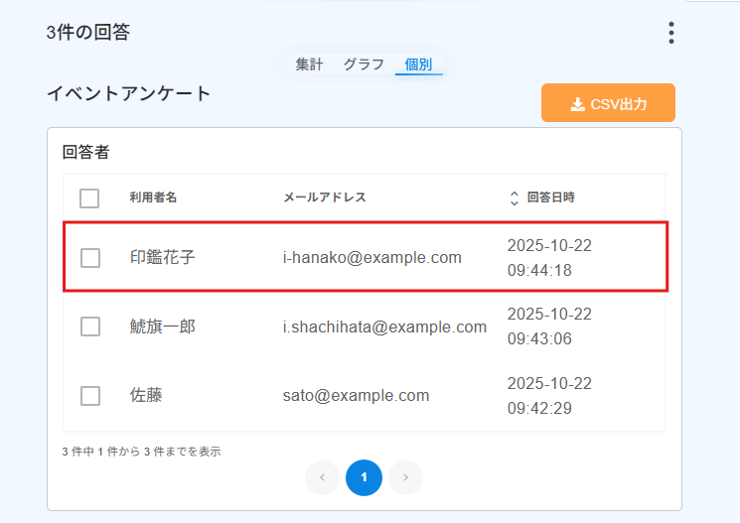Click email i-hanako@example.com
The image size is (740, 523).
point(371,258)
